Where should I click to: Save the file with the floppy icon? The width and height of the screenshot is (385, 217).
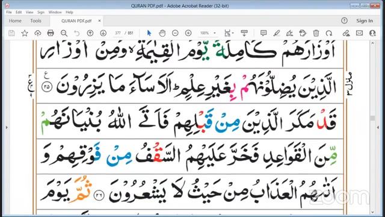click(x=11, y=33)
